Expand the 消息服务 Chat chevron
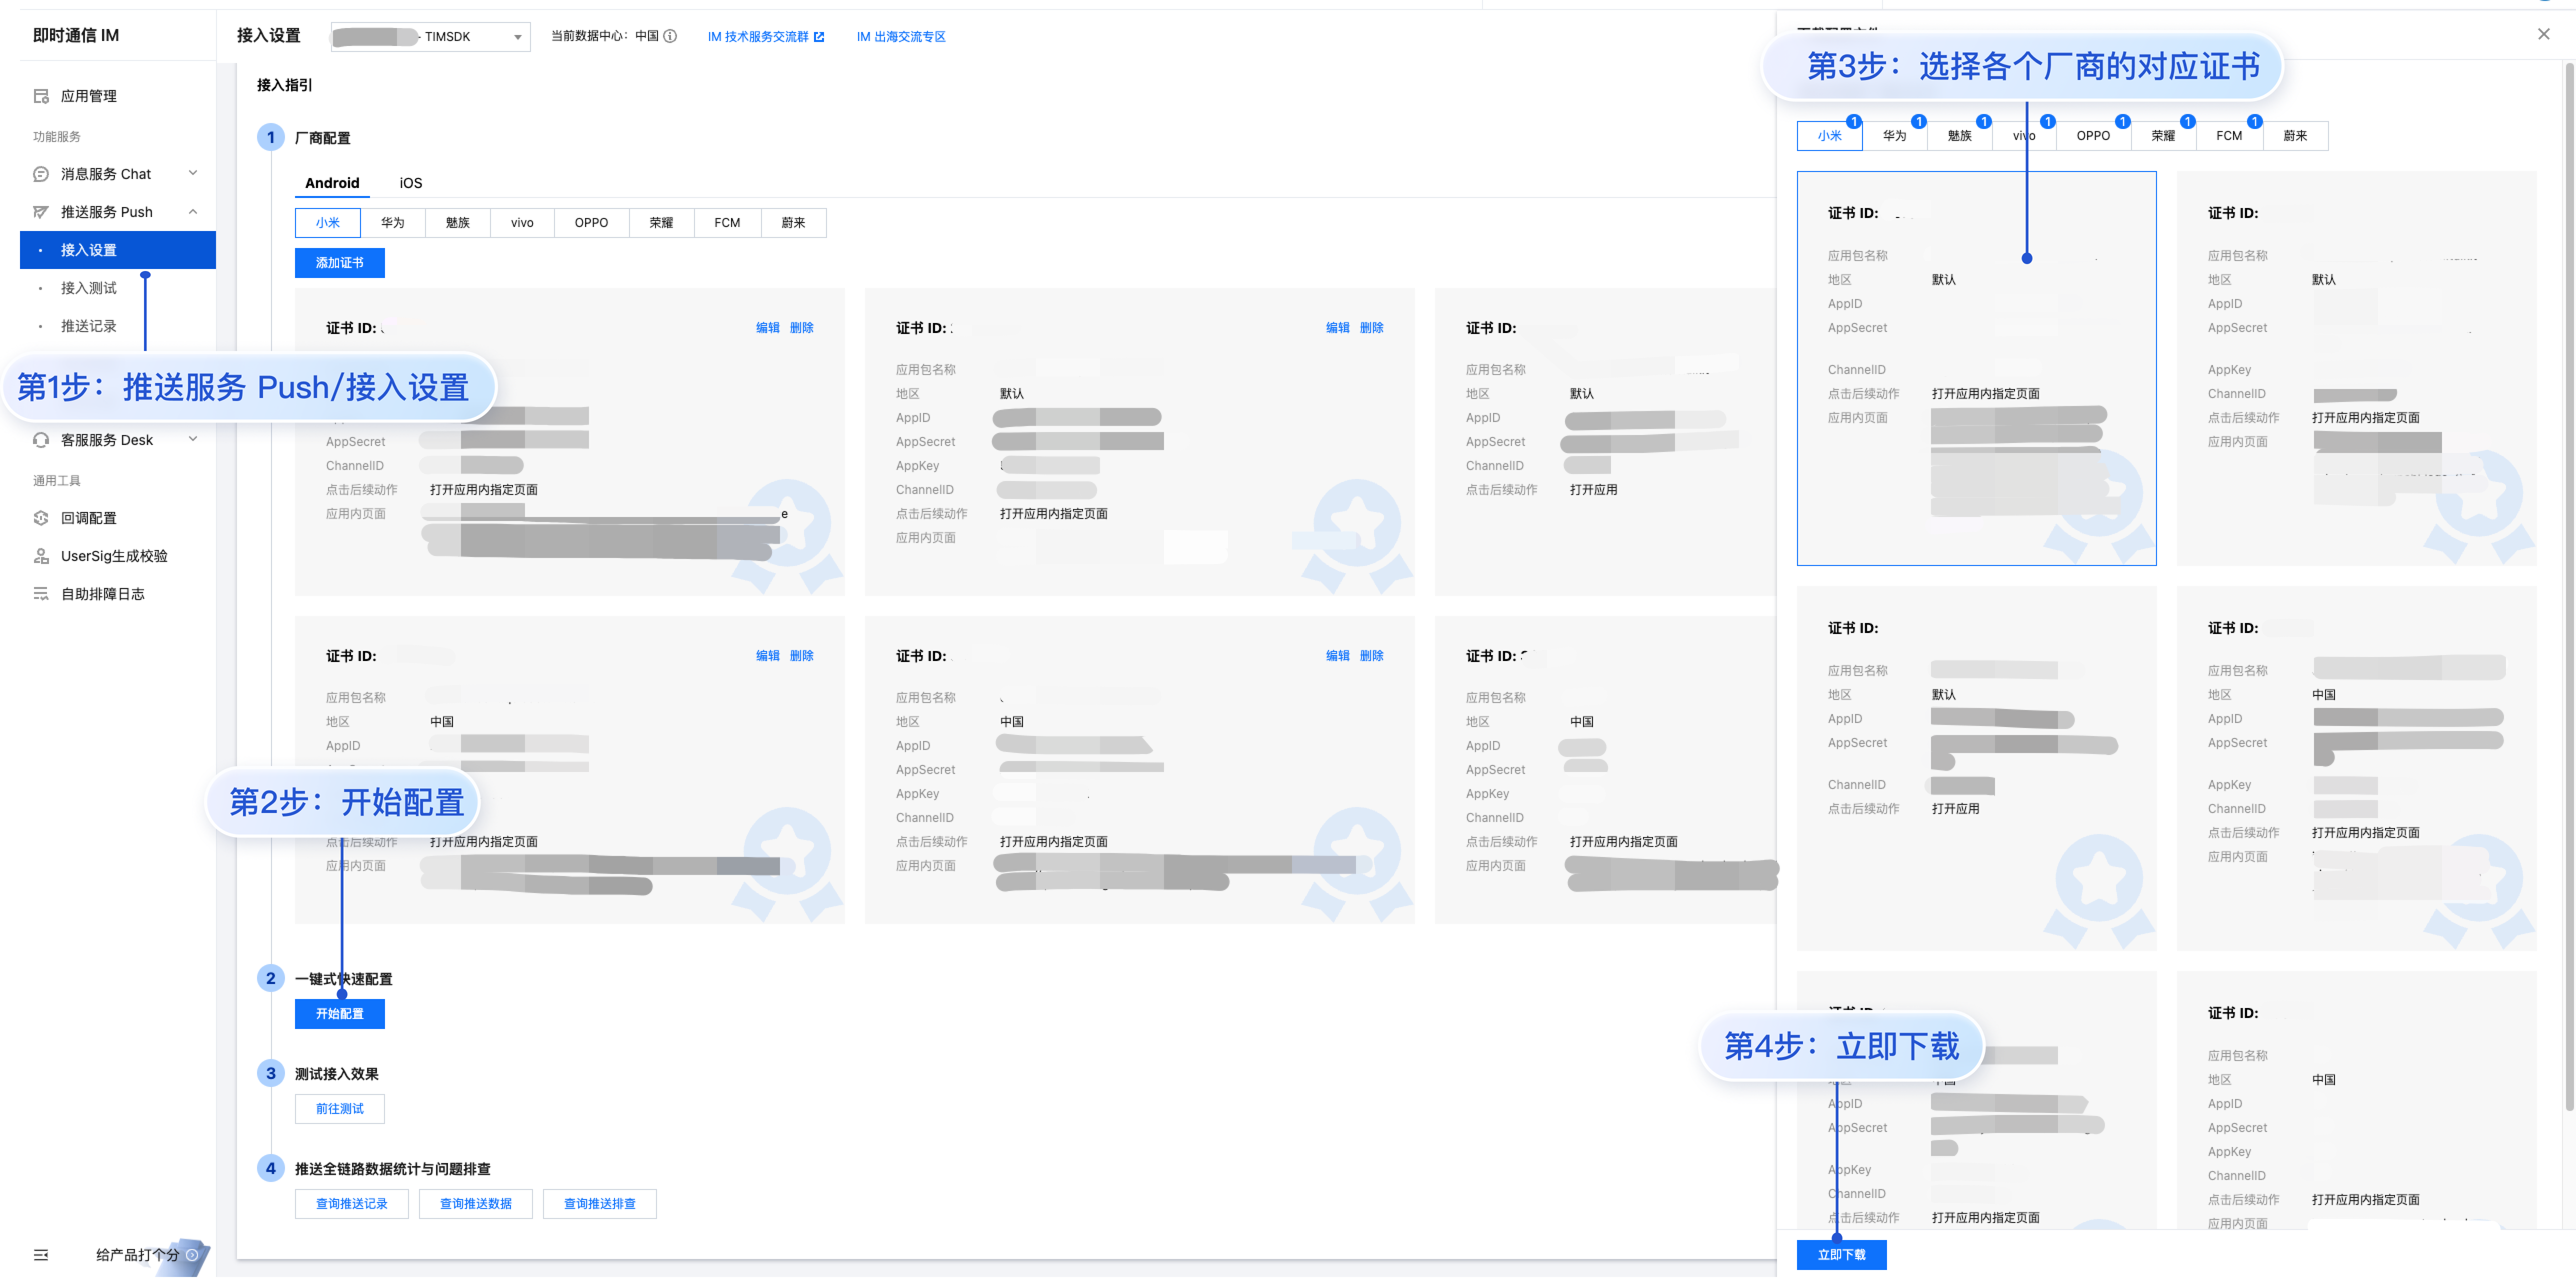The height and width of the screenshot is (1285, 2576). coord(193,173)
